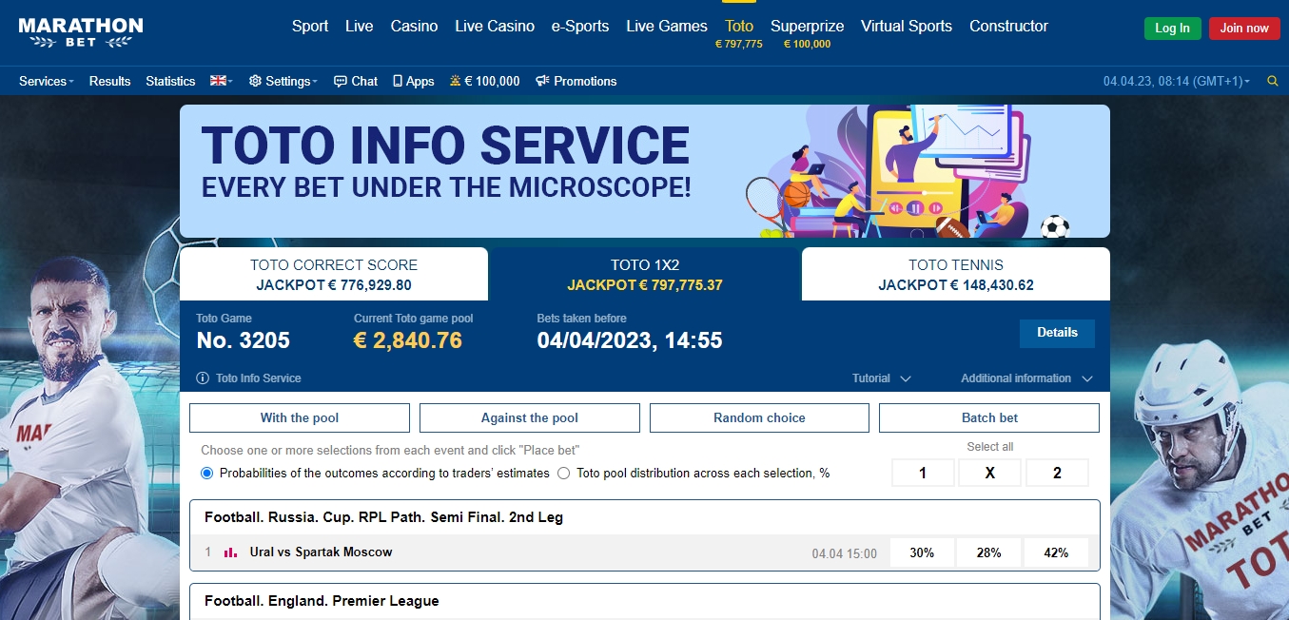Click Russia Cup RPL Path heading

tap(383, 517)
